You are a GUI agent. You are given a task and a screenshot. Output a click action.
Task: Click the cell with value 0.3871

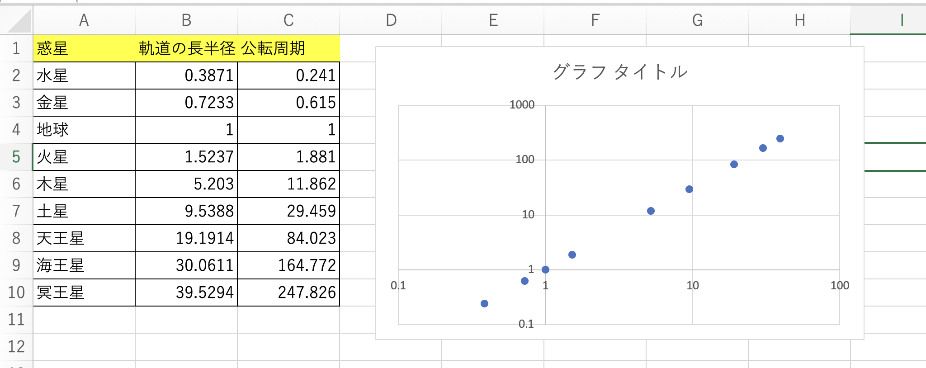pos(186,75)
